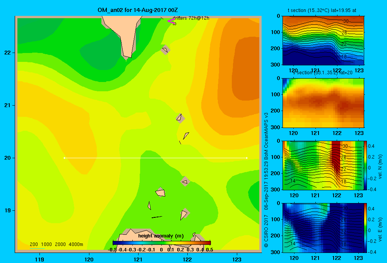Screen dimensions: 387x263
Task: Click the '14' isotherm label in the velocity N plot
Action: tap(293, 181)
